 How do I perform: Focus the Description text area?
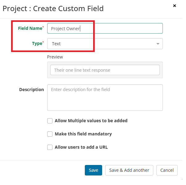[x=105, y=98]
